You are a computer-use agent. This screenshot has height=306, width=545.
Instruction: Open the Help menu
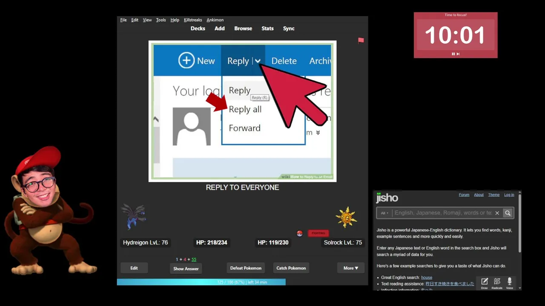click(x=175, y=20)
